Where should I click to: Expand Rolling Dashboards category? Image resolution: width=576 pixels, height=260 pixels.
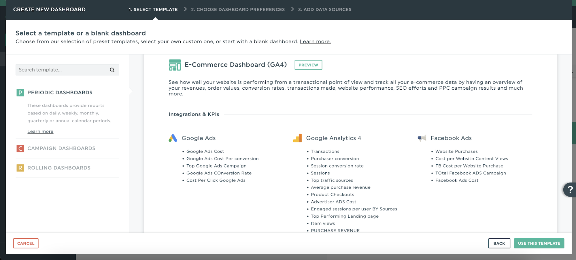59,168
